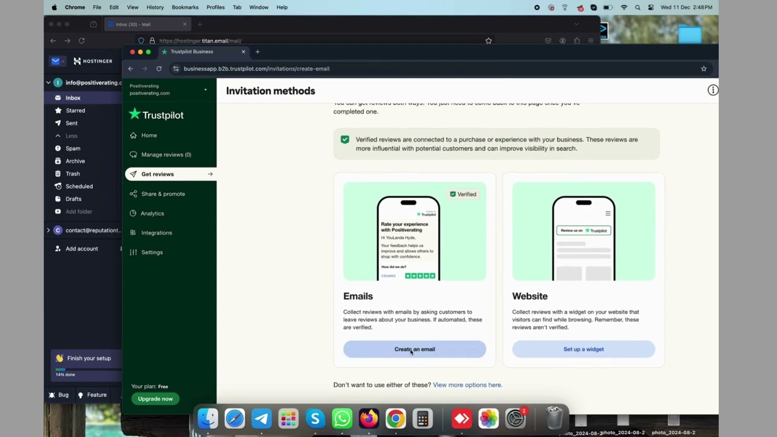This screenshot has width=777, height=437.
Task: Click the Bug report button
Action: click(x=59, y=395)
